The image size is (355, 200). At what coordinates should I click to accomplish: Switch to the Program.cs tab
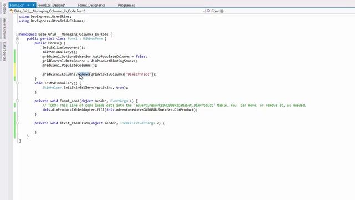[x=126, y=5]
